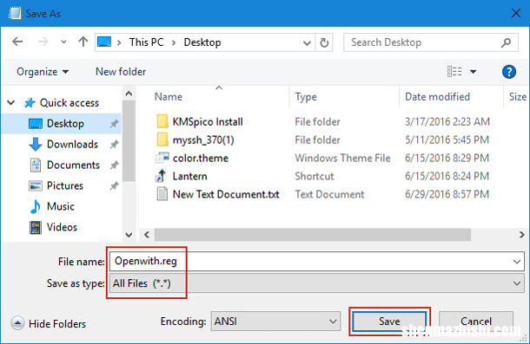The width and height of the screenshot is (530, 344).
Task: Click the horizontal scrollbar thumb
Action: click(x=313, y=235)
